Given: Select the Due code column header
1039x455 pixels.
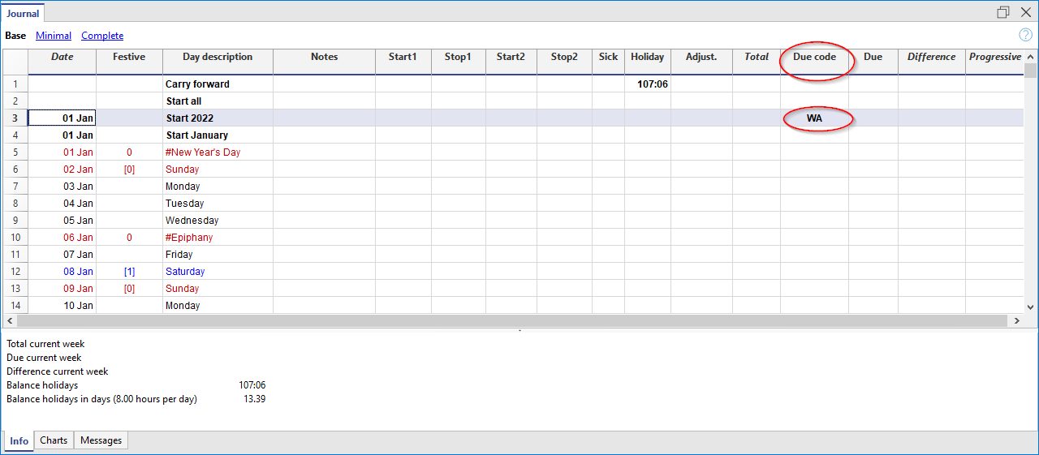Looking at the screenshot, I should click(x=814, y=58).
